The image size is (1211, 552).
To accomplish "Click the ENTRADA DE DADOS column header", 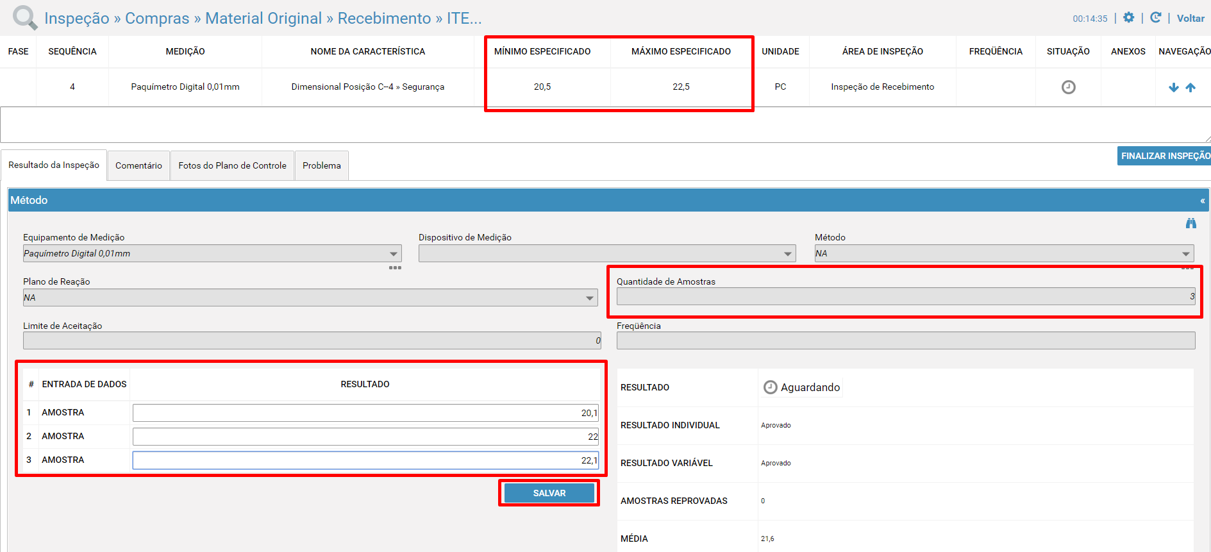I will (84, 384).
